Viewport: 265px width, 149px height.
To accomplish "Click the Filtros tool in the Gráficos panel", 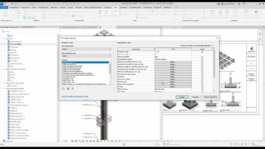I will (28, 14).
